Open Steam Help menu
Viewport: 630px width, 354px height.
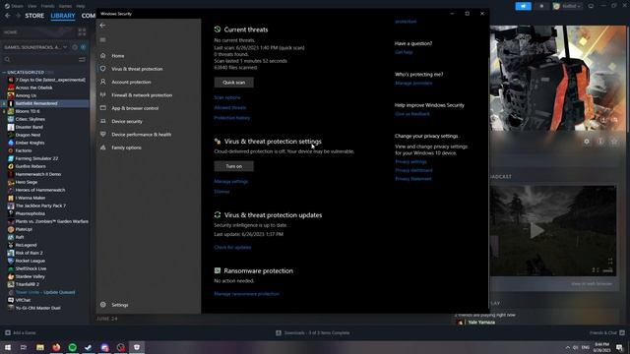(81, 6)
